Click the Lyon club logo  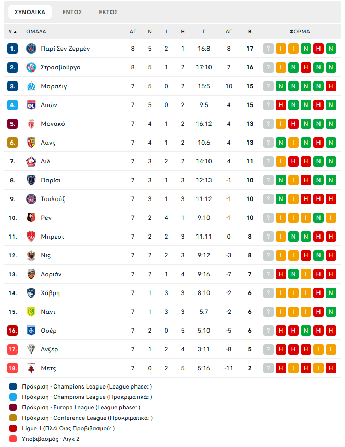[31, 105]
